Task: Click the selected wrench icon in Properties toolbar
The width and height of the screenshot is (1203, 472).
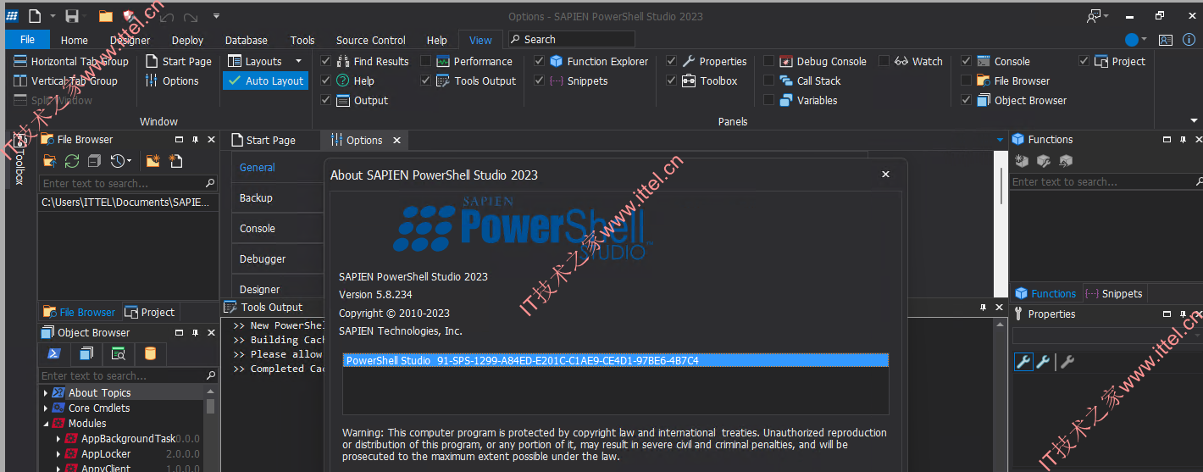Action: (x=1023, y=362)
